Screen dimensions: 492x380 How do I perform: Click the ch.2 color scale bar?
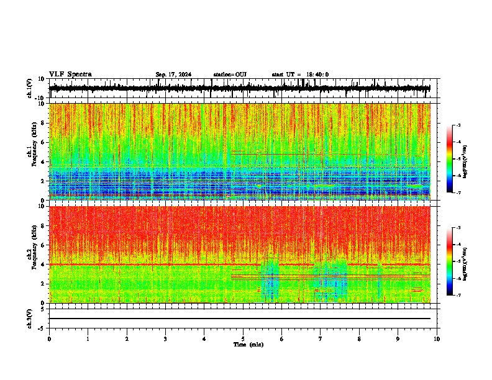tap(449, 261)
